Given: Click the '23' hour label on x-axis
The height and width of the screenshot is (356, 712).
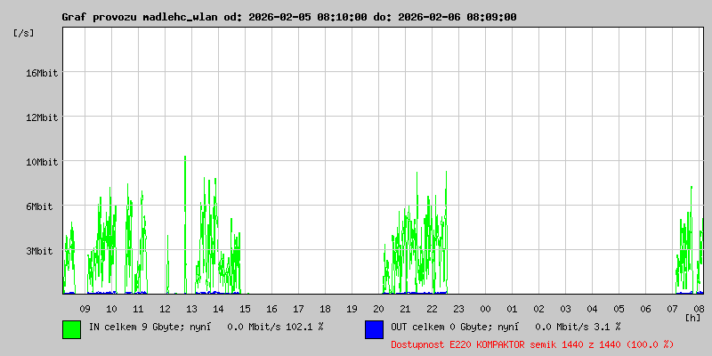Looking at the screenshot, I should tap(458, 309).
